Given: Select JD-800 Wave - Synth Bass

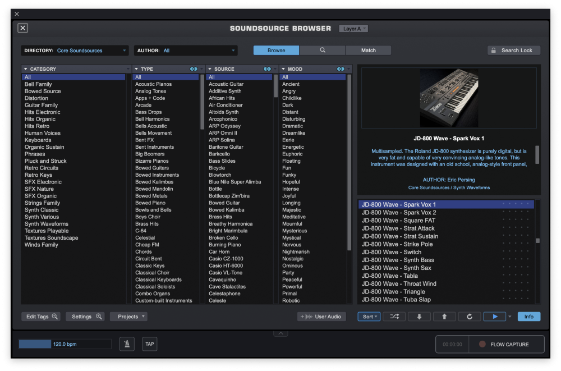Looking at the screenshot, I should tap(446, 260).
